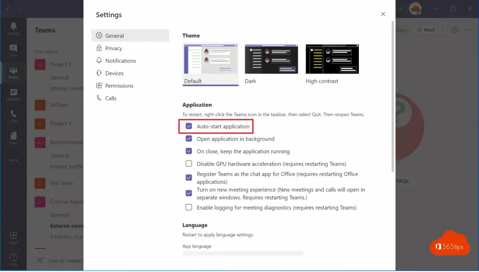Click the Meet button in Teams window
This screenshot has height=272, width=479.
(x=426, y=29)
